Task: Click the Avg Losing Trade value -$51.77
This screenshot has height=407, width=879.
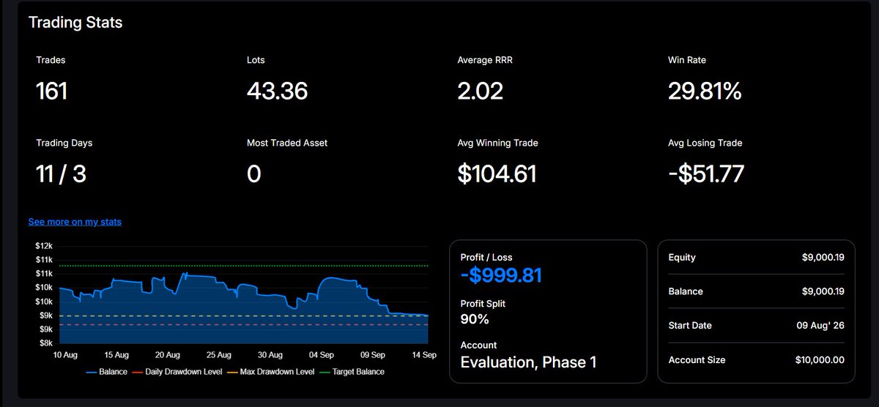Action: 706,174
